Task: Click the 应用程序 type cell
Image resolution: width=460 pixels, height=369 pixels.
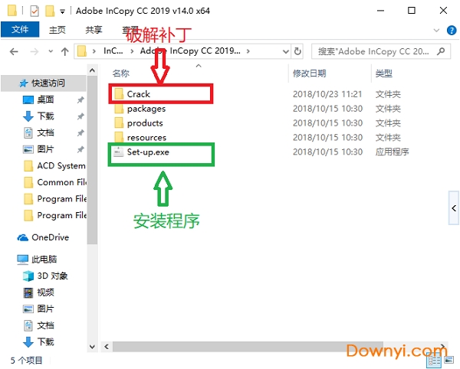Action: 393,152
